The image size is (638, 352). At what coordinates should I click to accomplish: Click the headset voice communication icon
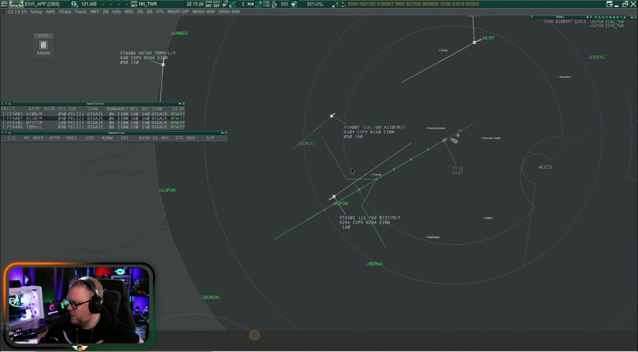[74, 4]
